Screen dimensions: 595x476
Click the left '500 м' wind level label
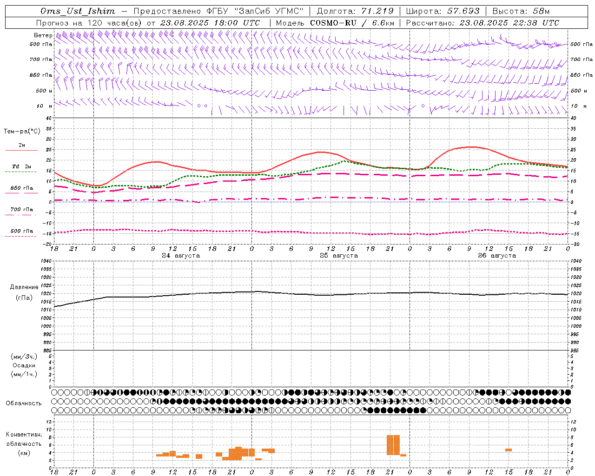44,91
